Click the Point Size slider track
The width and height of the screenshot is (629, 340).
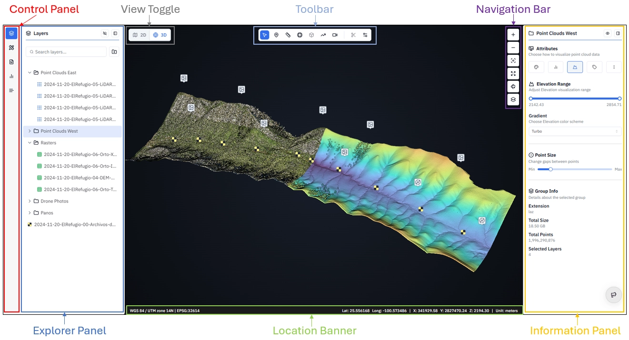tap(575, 169)
